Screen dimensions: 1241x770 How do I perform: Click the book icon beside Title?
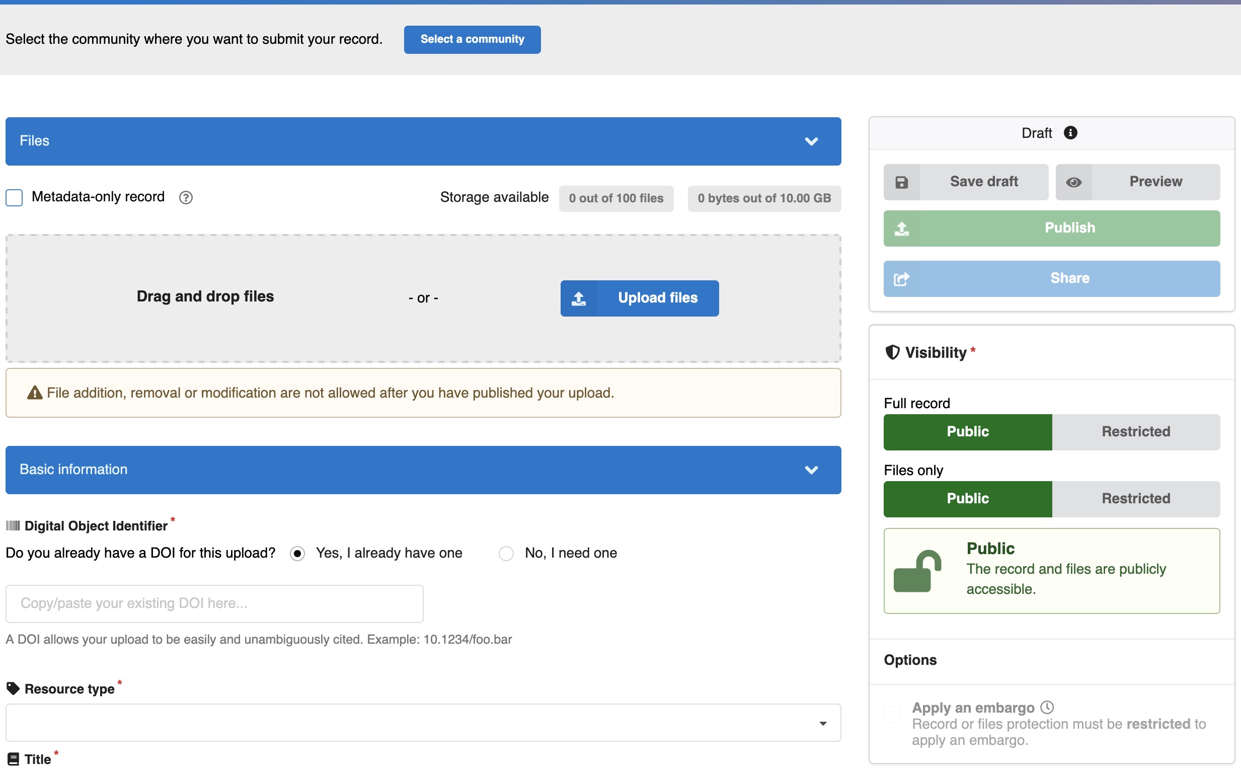pos(13,759)
